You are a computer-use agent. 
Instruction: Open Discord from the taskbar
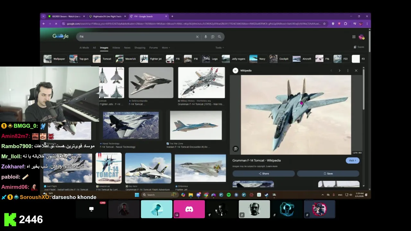point(198,195)
